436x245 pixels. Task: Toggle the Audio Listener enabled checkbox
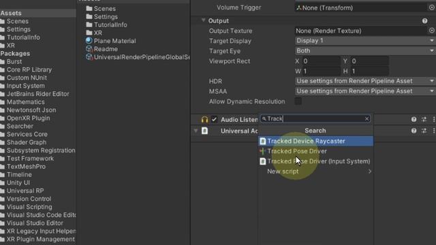point(214,120)
